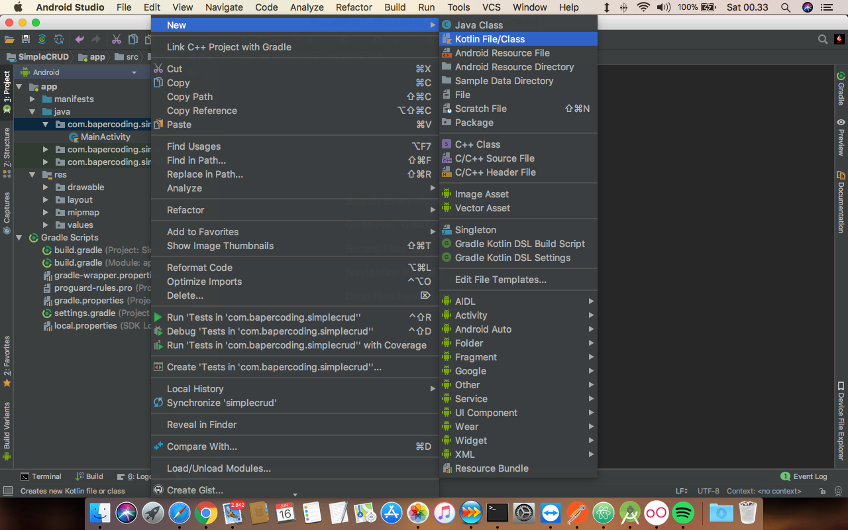Click the Save All toolbar icon
The width and height of the screenshot is (848, 530).
25,40
